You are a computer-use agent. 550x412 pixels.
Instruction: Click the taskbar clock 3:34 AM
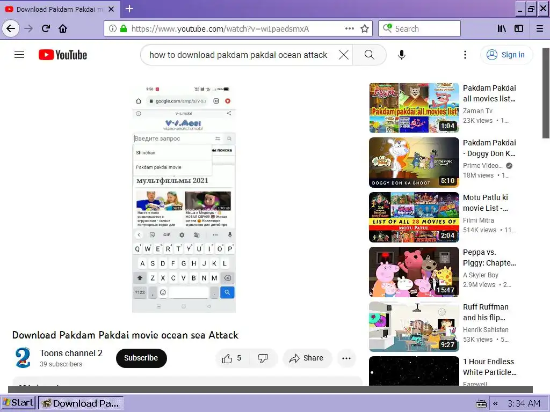click(524, 403)
